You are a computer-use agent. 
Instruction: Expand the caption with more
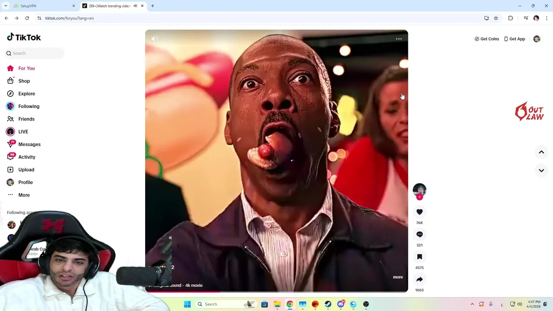click(x=398, y=277)
